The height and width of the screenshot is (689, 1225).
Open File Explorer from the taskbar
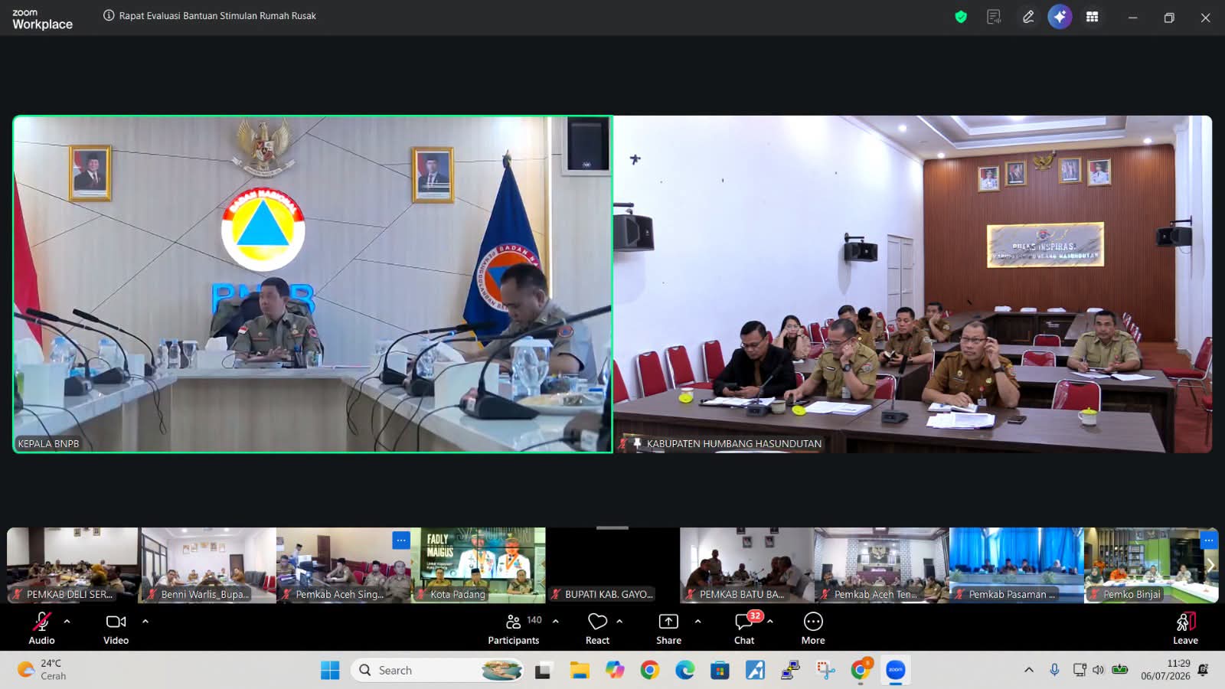point(580,670)
